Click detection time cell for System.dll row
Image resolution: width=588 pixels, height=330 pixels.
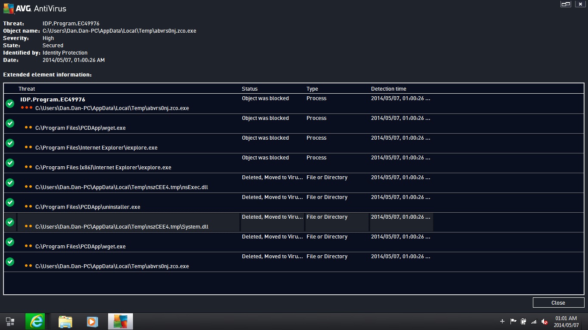[400, 217]
